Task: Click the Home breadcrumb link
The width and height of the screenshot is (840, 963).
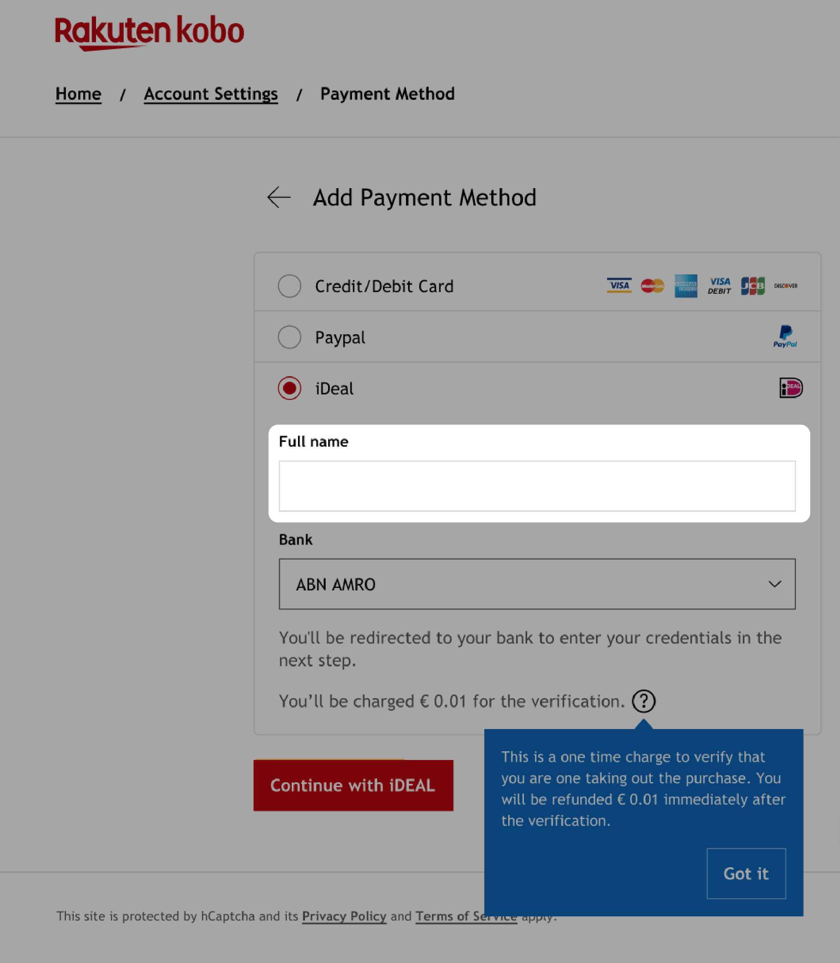Action: 79,93
